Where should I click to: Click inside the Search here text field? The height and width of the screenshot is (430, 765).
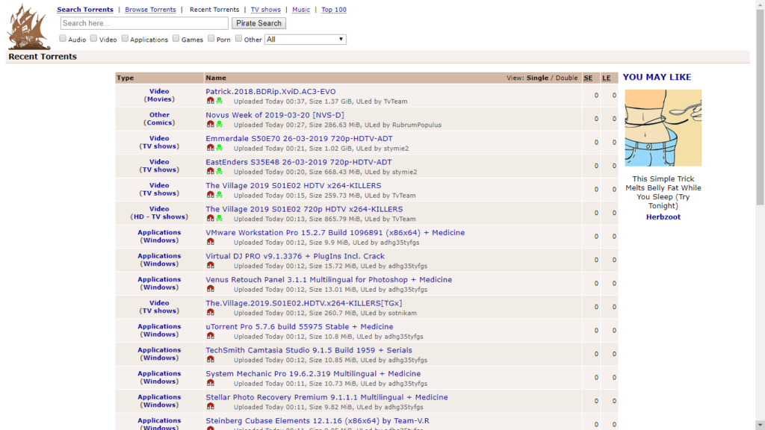coord(144,23)
